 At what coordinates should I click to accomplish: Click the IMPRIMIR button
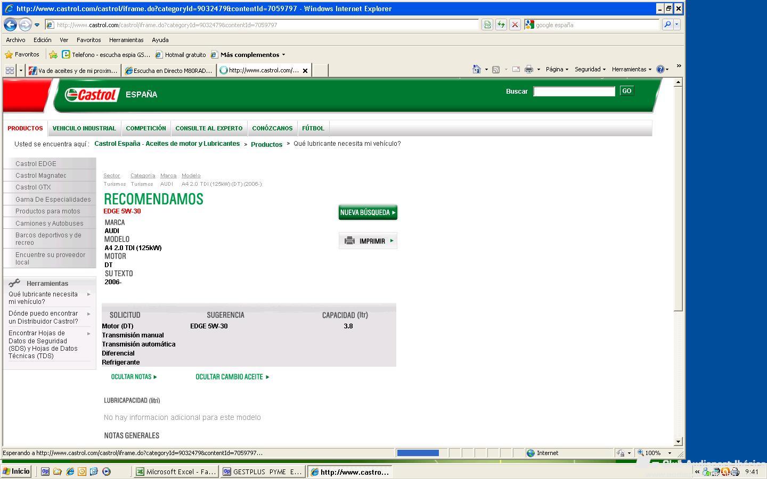point(368,241)
